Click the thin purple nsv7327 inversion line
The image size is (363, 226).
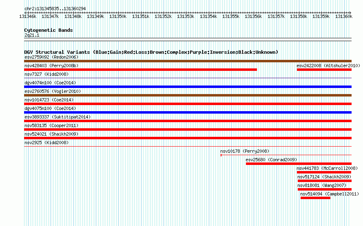pyautogui.click(x=188, y=78)
